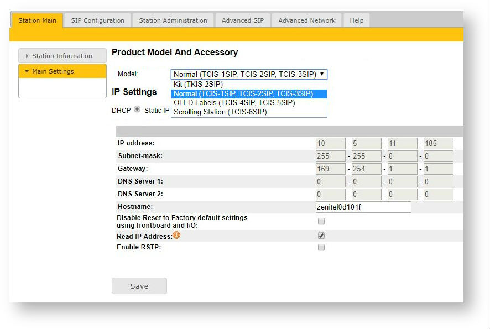Expand the Station Information section arrow
Screen dimensions: 490x329
[x=27, y=56]
